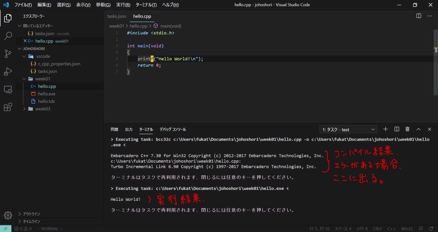Open the Run and Debug view
Image resolution: width=438 pixels, height=232 pixels.
pyautogui.click(x=8, y=72)
